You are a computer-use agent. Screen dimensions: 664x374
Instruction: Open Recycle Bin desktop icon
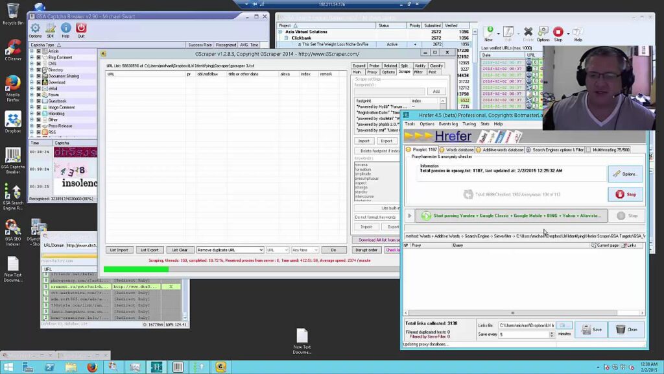point(13,14)
